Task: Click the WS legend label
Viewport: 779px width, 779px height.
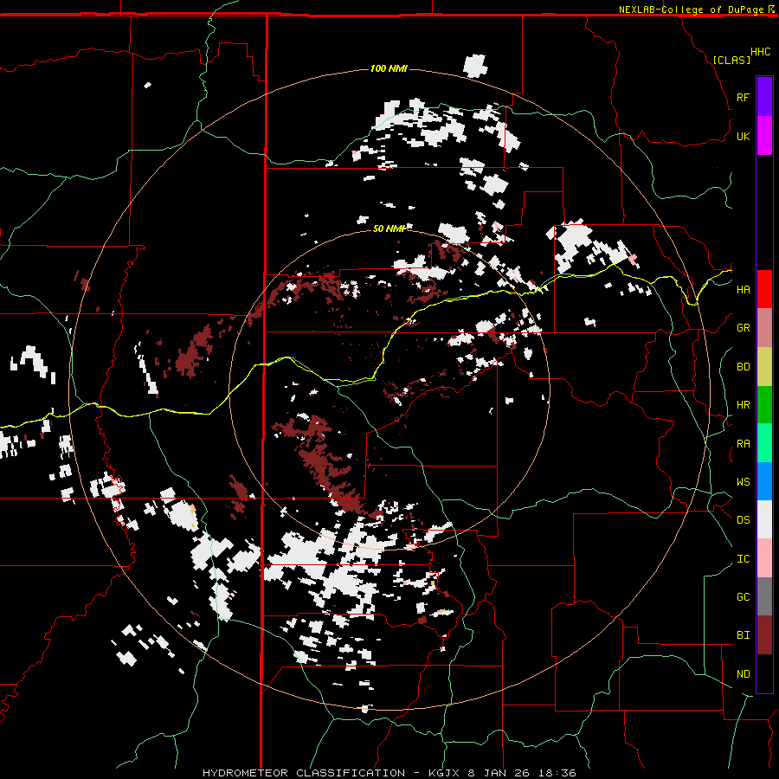Action: pyautogui.click(x=743, y=482)
